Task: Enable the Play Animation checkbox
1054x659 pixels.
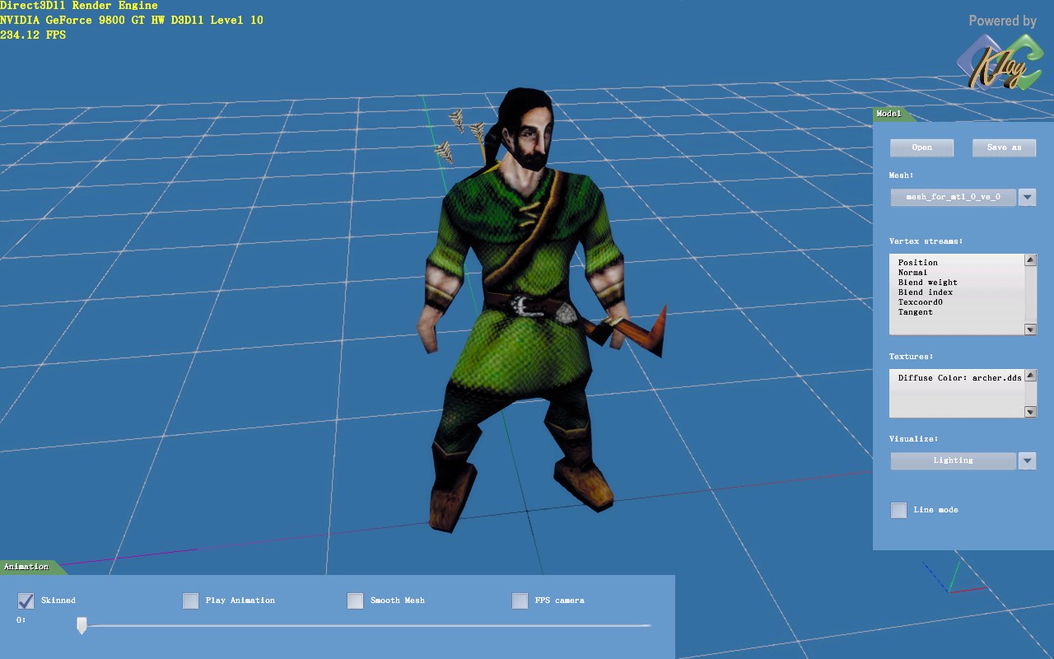Action: [190, 601]
